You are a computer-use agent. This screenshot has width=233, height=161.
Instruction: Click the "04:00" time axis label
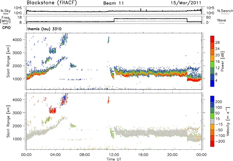56,155
